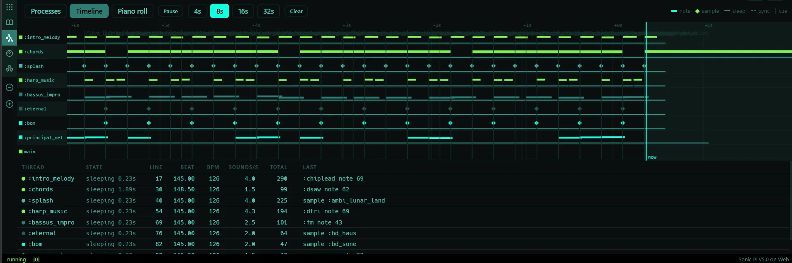Set timeline window to 16s
Viewport: 792px width, 263px height.
(243, 11)
